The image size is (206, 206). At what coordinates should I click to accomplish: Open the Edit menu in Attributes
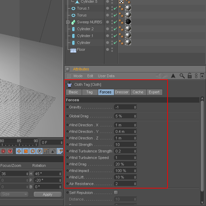point(90,76)
